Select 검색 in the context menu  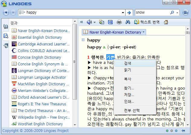(135, 63)
